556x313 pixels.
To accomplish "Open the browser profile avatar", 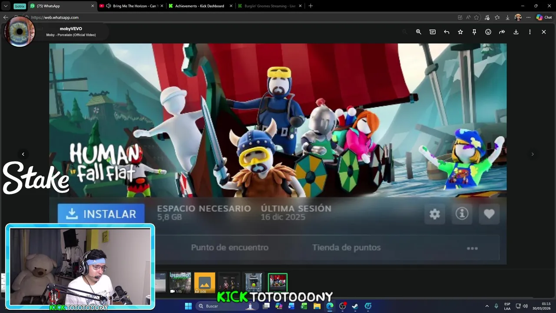I will 518,17.
